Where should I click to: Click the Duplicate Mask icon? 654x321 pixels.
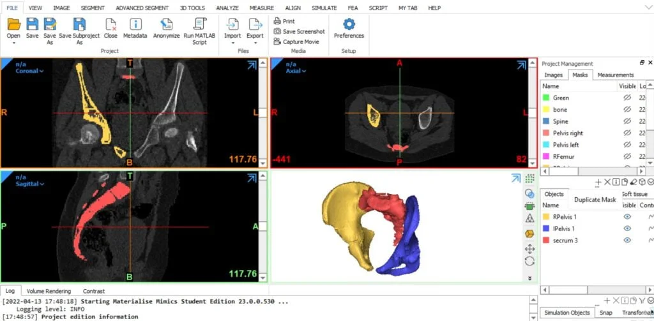(625, 182)
